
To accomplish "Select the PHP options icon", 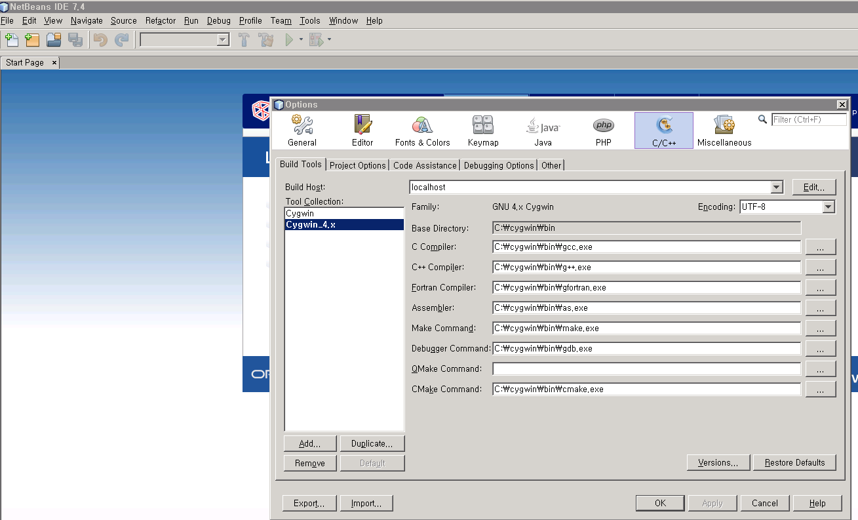I will [x=603, y=130].
